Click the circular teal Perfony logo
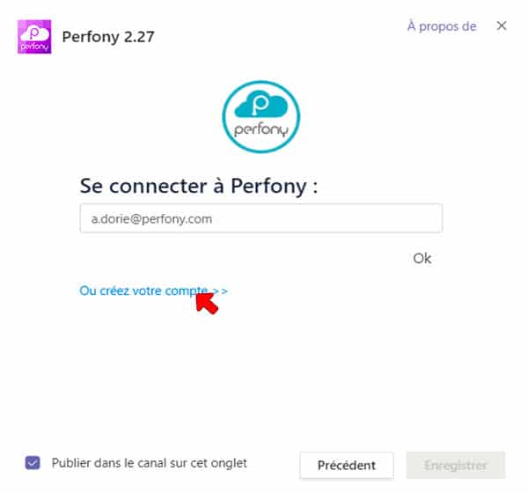 pyautogui.click(x=261, y=116)
